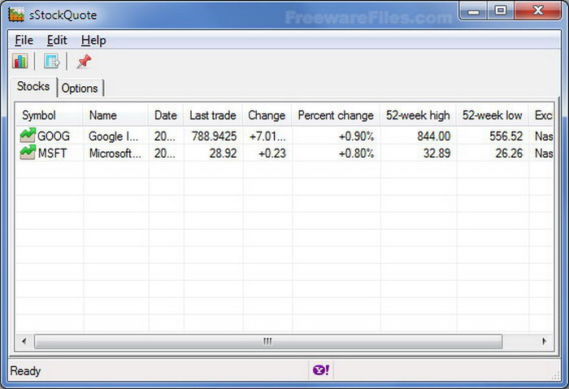Sort by the 52-week high column header
This screenshot has height=389, width=569.
(x=418, y=115)
